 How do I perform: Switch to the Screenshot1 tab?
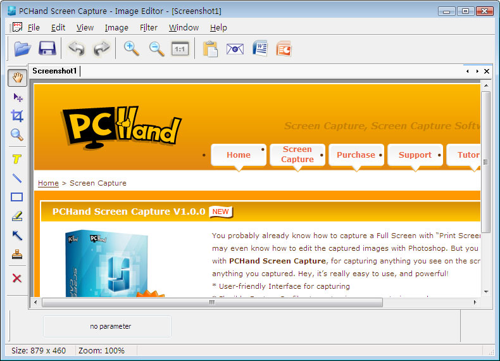(54, 71)
